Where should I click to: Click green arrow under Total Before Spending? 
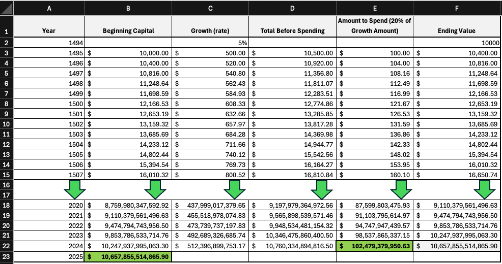coord(321,190)
